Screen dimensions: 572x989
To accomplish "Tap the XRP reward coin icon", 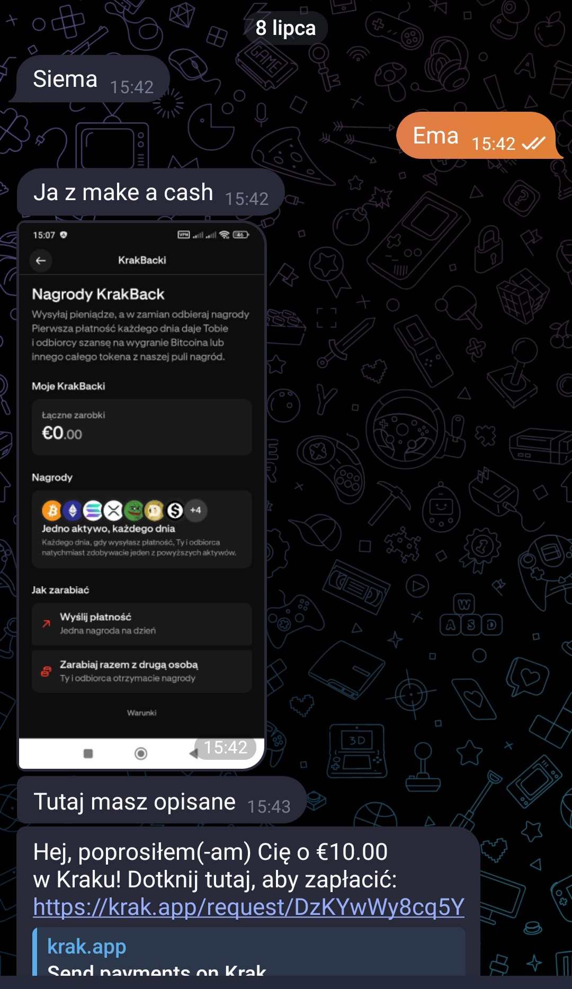I will pyautogui.click(x=113, y=510).
